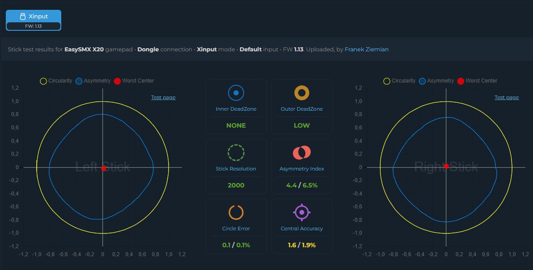Toggle Worst Center series on right chart
Screen dimensions: 533x270
click(477, 81)
